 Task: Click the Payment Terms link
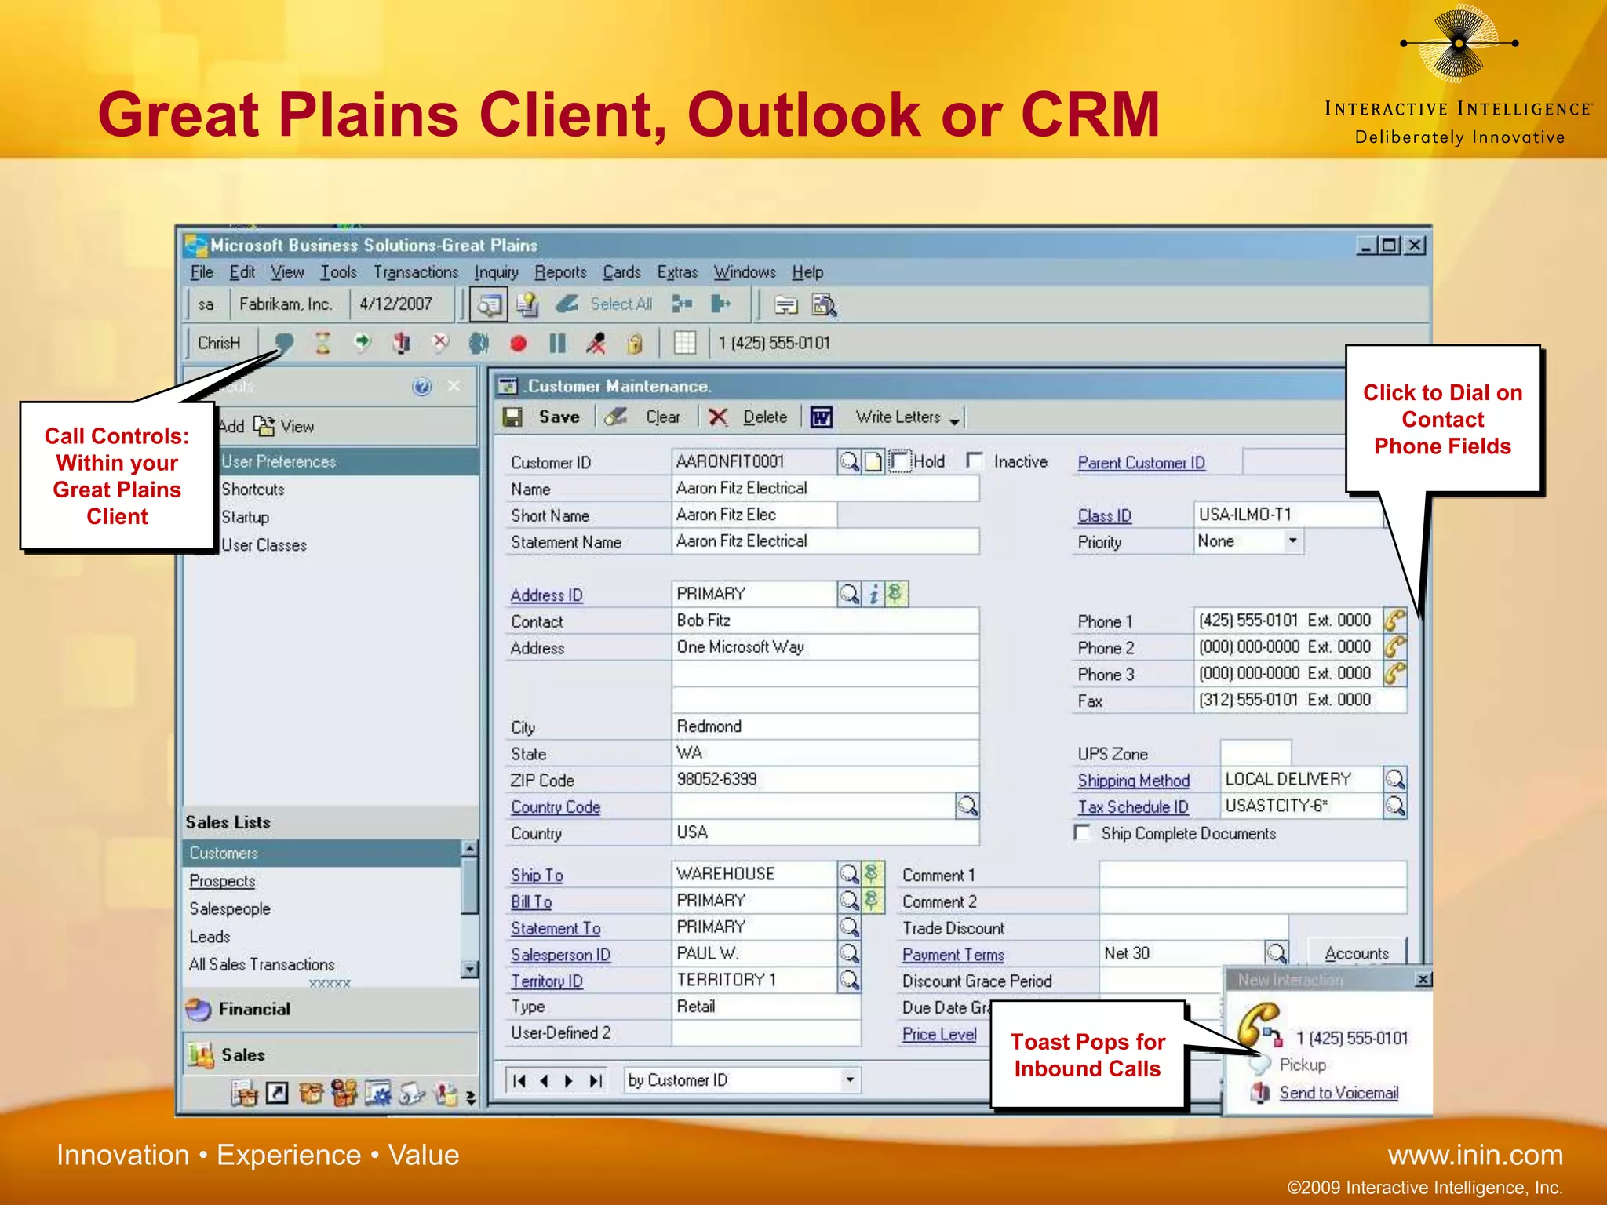(953, 955)
